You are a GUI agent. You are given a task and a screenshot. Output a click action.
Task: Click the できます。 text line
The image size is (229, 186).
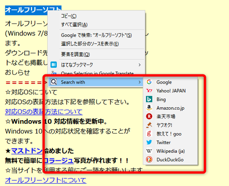(19, 141)
